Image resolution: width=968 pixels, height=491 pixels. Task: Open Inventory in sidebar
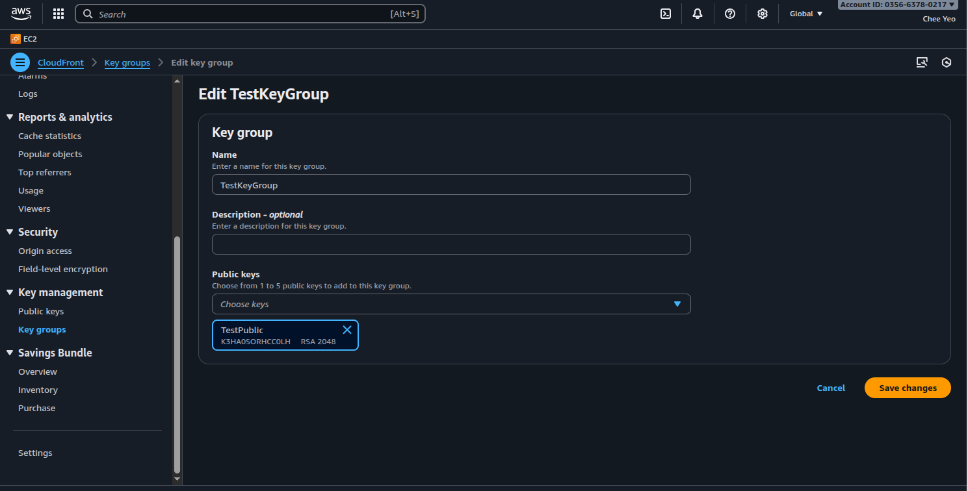[x=38, y=390]
